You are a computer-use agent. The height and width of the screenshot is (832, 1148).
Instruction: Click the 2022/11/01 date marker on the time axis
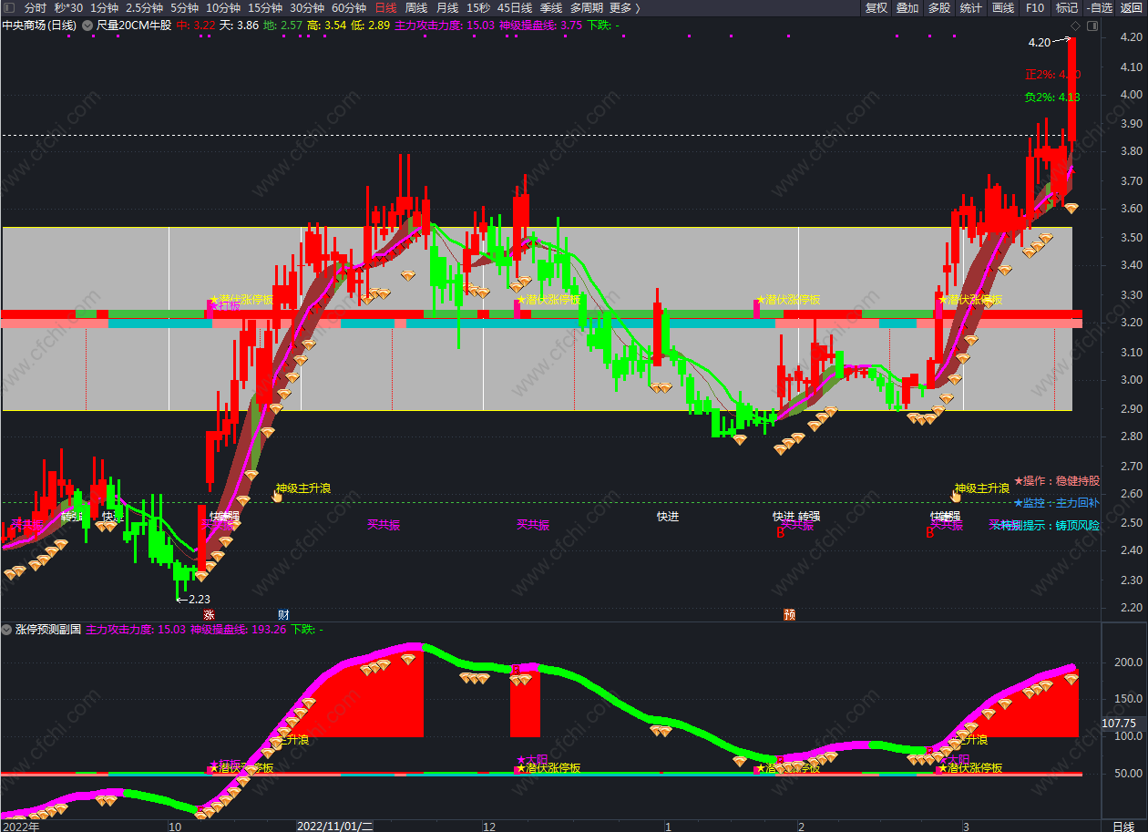[x=335, y=826]
